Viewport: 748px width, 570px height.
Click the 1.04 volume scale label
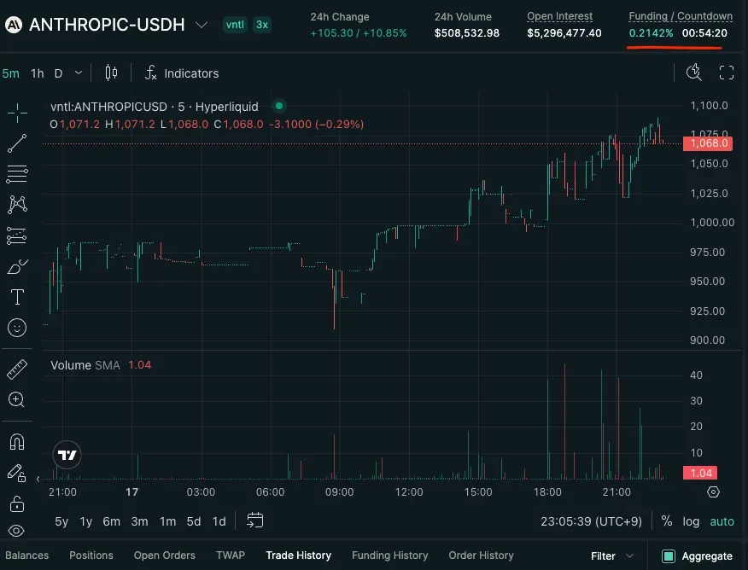pyautogui.click(x=700, y=473)
